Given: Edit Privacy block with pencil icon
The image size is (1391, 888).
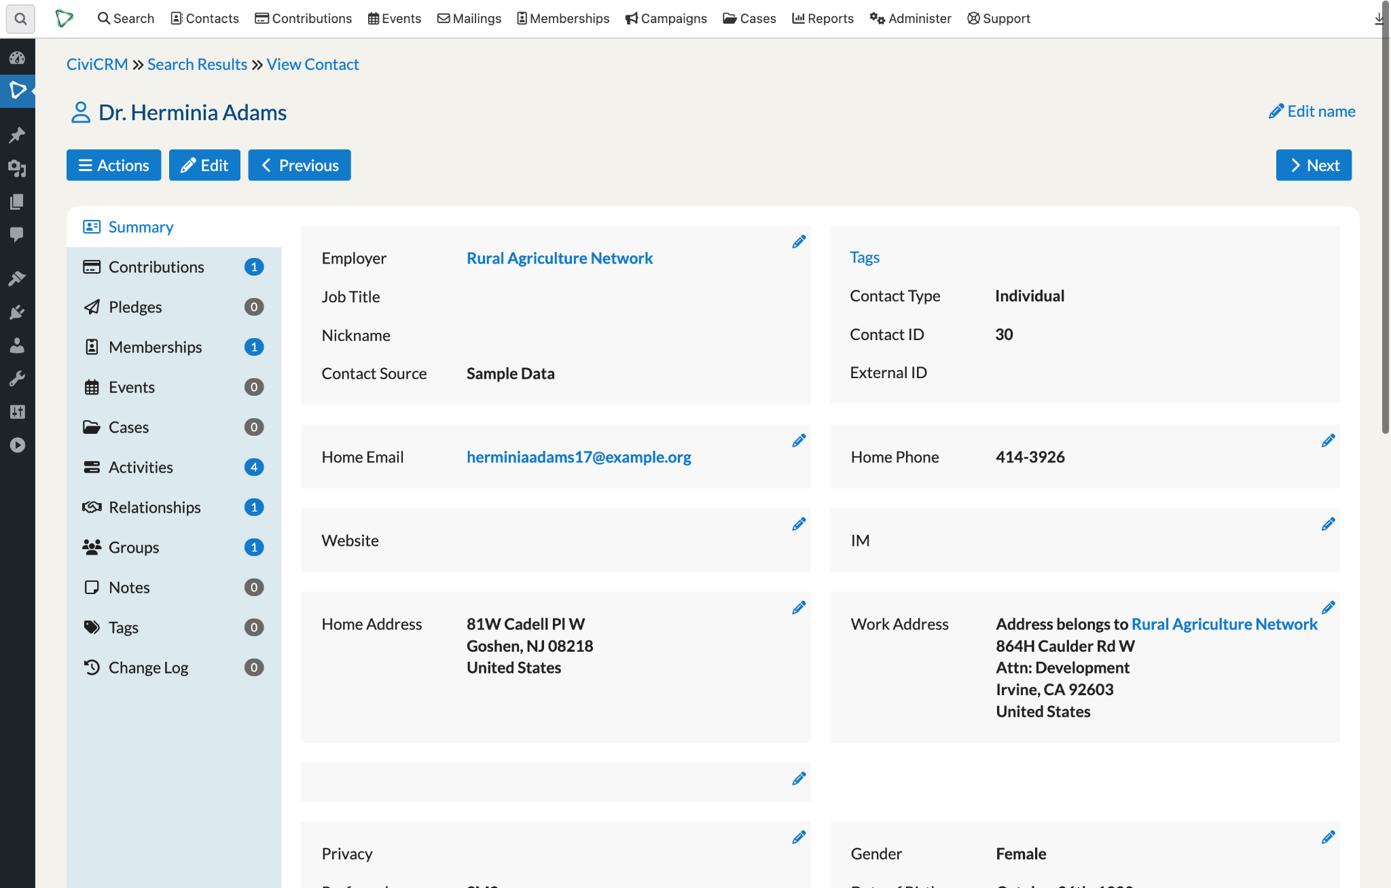Looking at the screenshot, I should click(x=799, y=837).
